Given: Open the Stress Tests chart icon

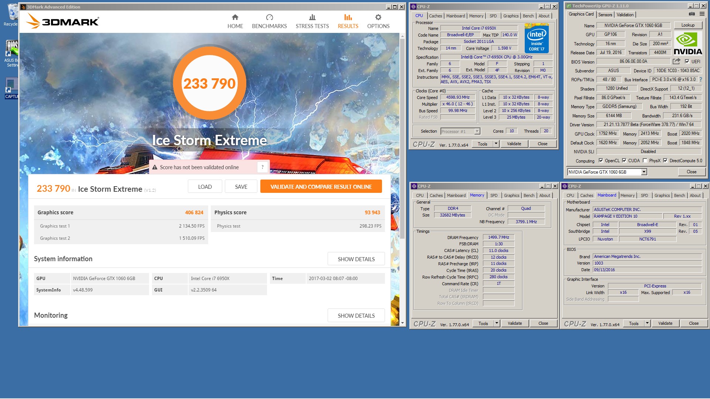Looking at the screenshot, I should click(312, 17).
